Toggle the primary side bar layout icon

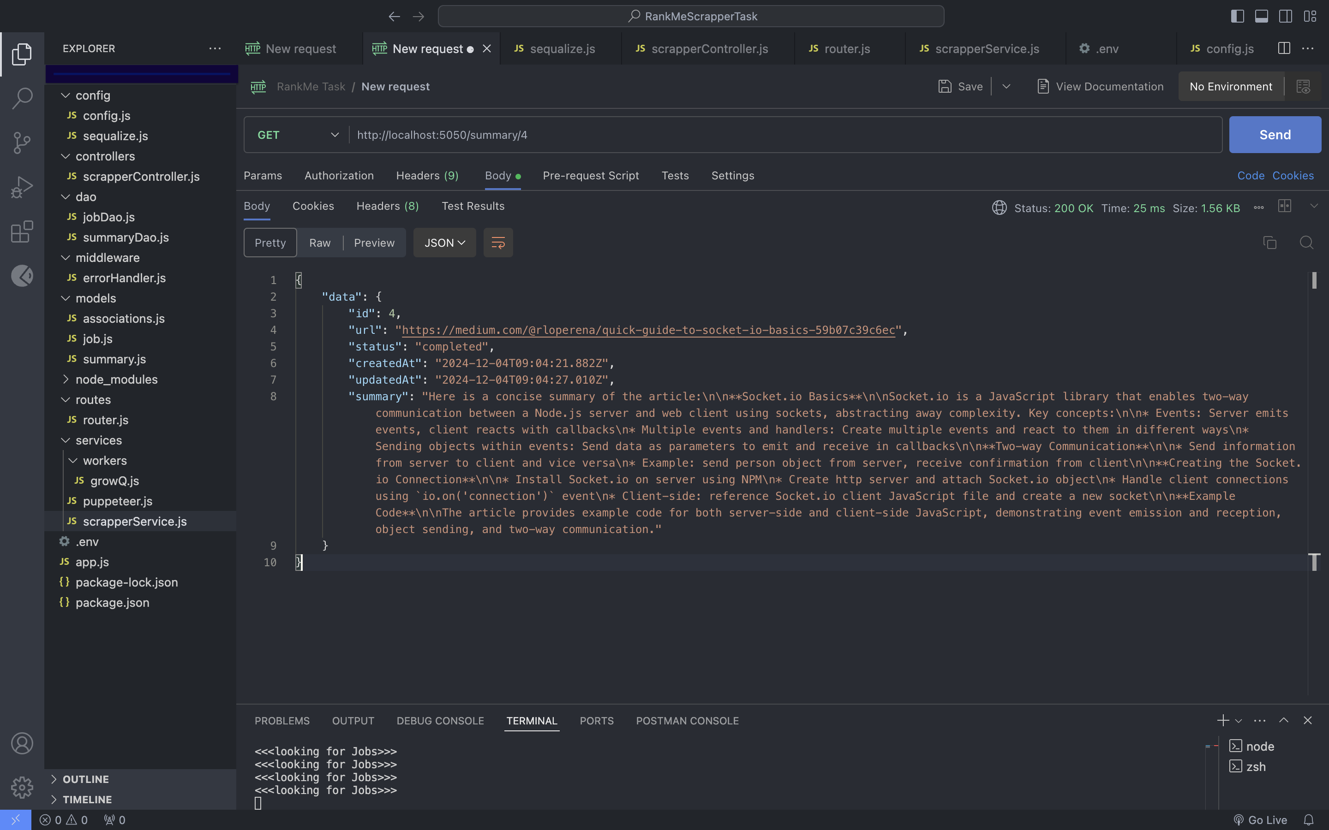[1237, 17]
